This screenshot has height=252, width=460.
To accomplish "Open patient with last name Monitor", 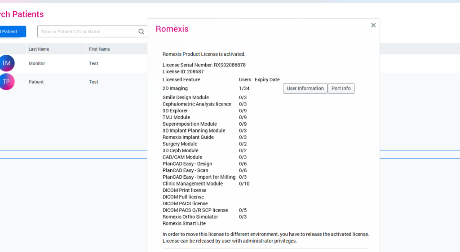I will click(37, 63).
